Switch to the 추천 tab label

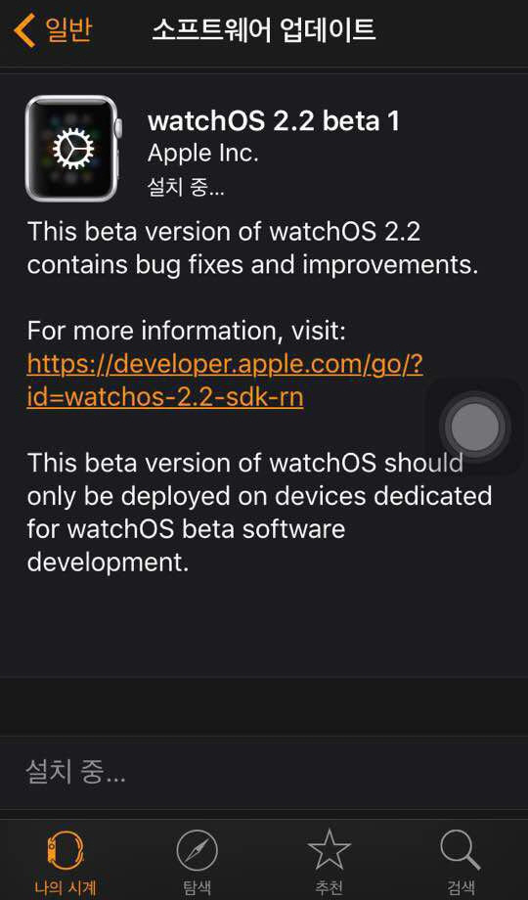329,887
